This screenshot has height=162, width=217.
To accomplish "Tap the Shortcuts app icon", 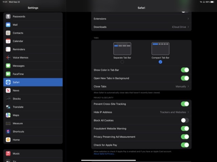I will tap(8, 132).
